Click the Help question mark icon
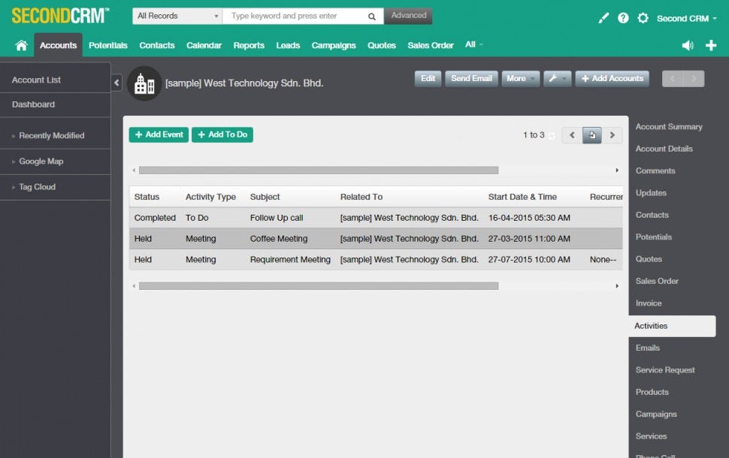Image resolution: width=729 pixels, height=458 pixels. tap(623, 17)
